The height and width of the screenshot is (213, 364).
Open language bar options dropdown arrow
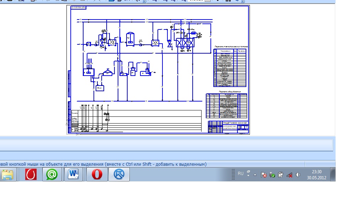[248, 176]
